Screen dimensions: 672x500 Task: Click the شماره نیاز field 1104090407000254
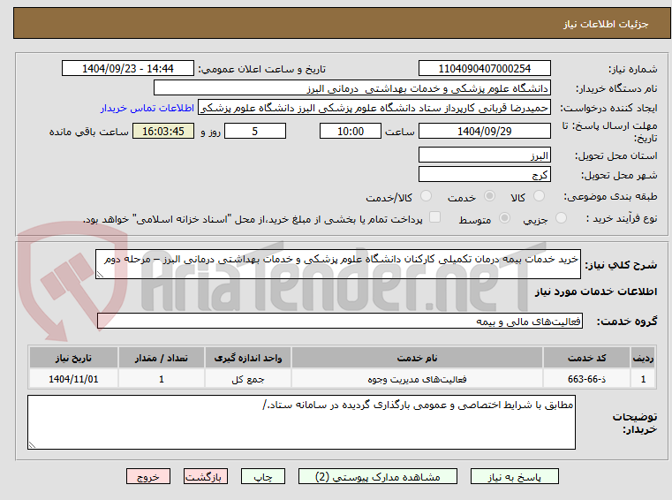tap(484, 69)
